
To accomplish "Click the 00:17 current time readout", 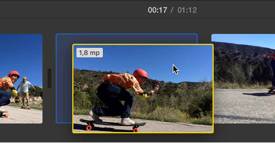I will (x=158, y=10).
